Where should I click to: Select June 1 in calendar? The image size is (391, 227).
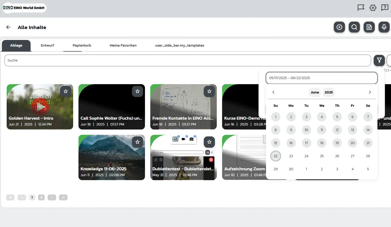tap(276, 117)
